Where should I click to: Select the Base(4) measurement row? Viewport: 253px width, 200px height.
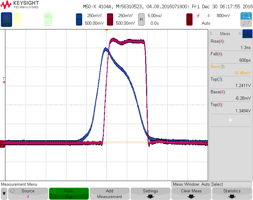(x=231, y=95)
